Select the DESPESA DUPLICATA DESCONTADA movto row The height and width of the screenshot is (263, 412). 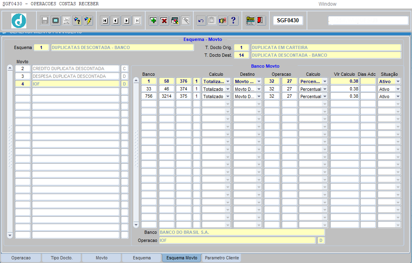[x=76, y=76]
